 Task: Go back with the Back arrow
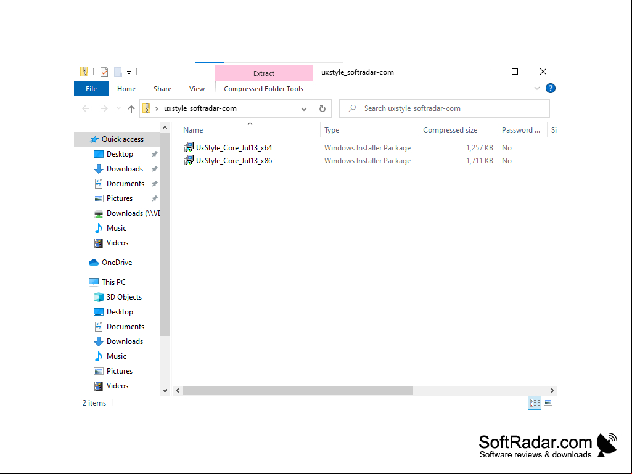point(86,108)
